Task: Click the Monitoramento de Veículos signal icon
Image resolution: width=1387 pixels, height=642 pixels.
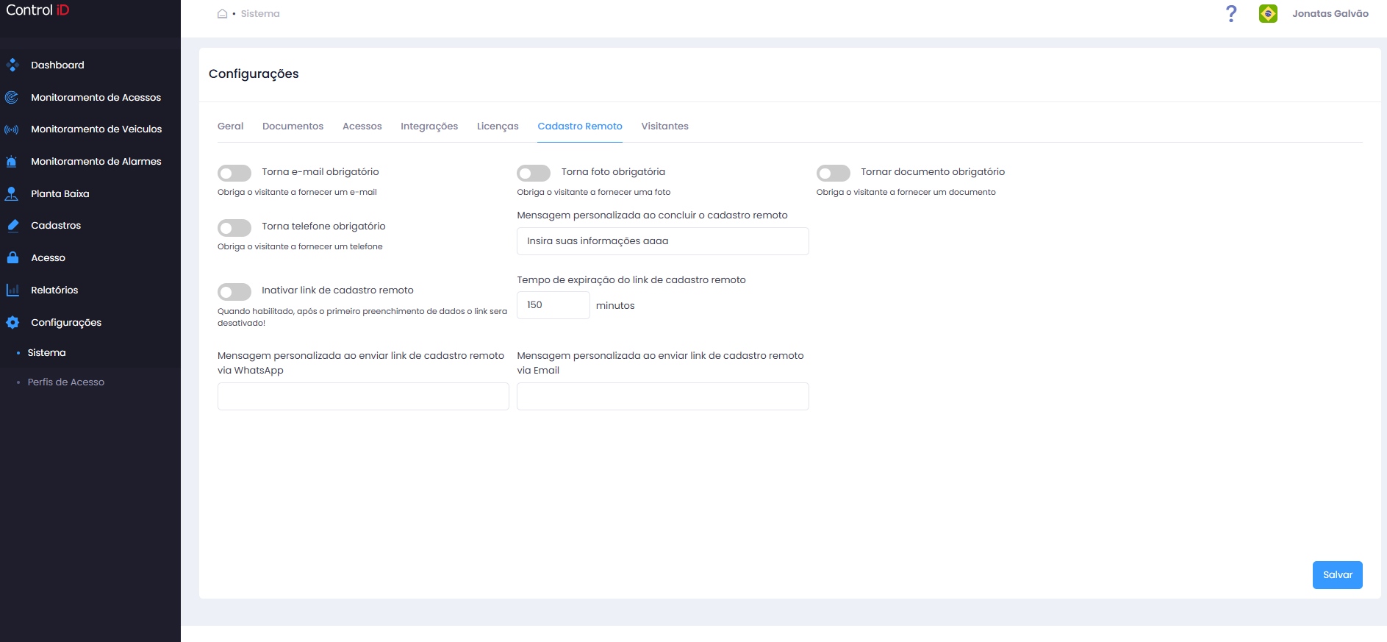Action: [x=12, y=129]
